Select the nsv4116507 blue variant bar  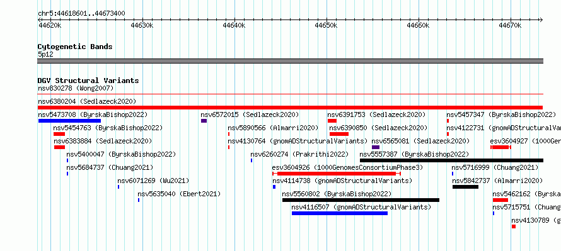[340, 213]
